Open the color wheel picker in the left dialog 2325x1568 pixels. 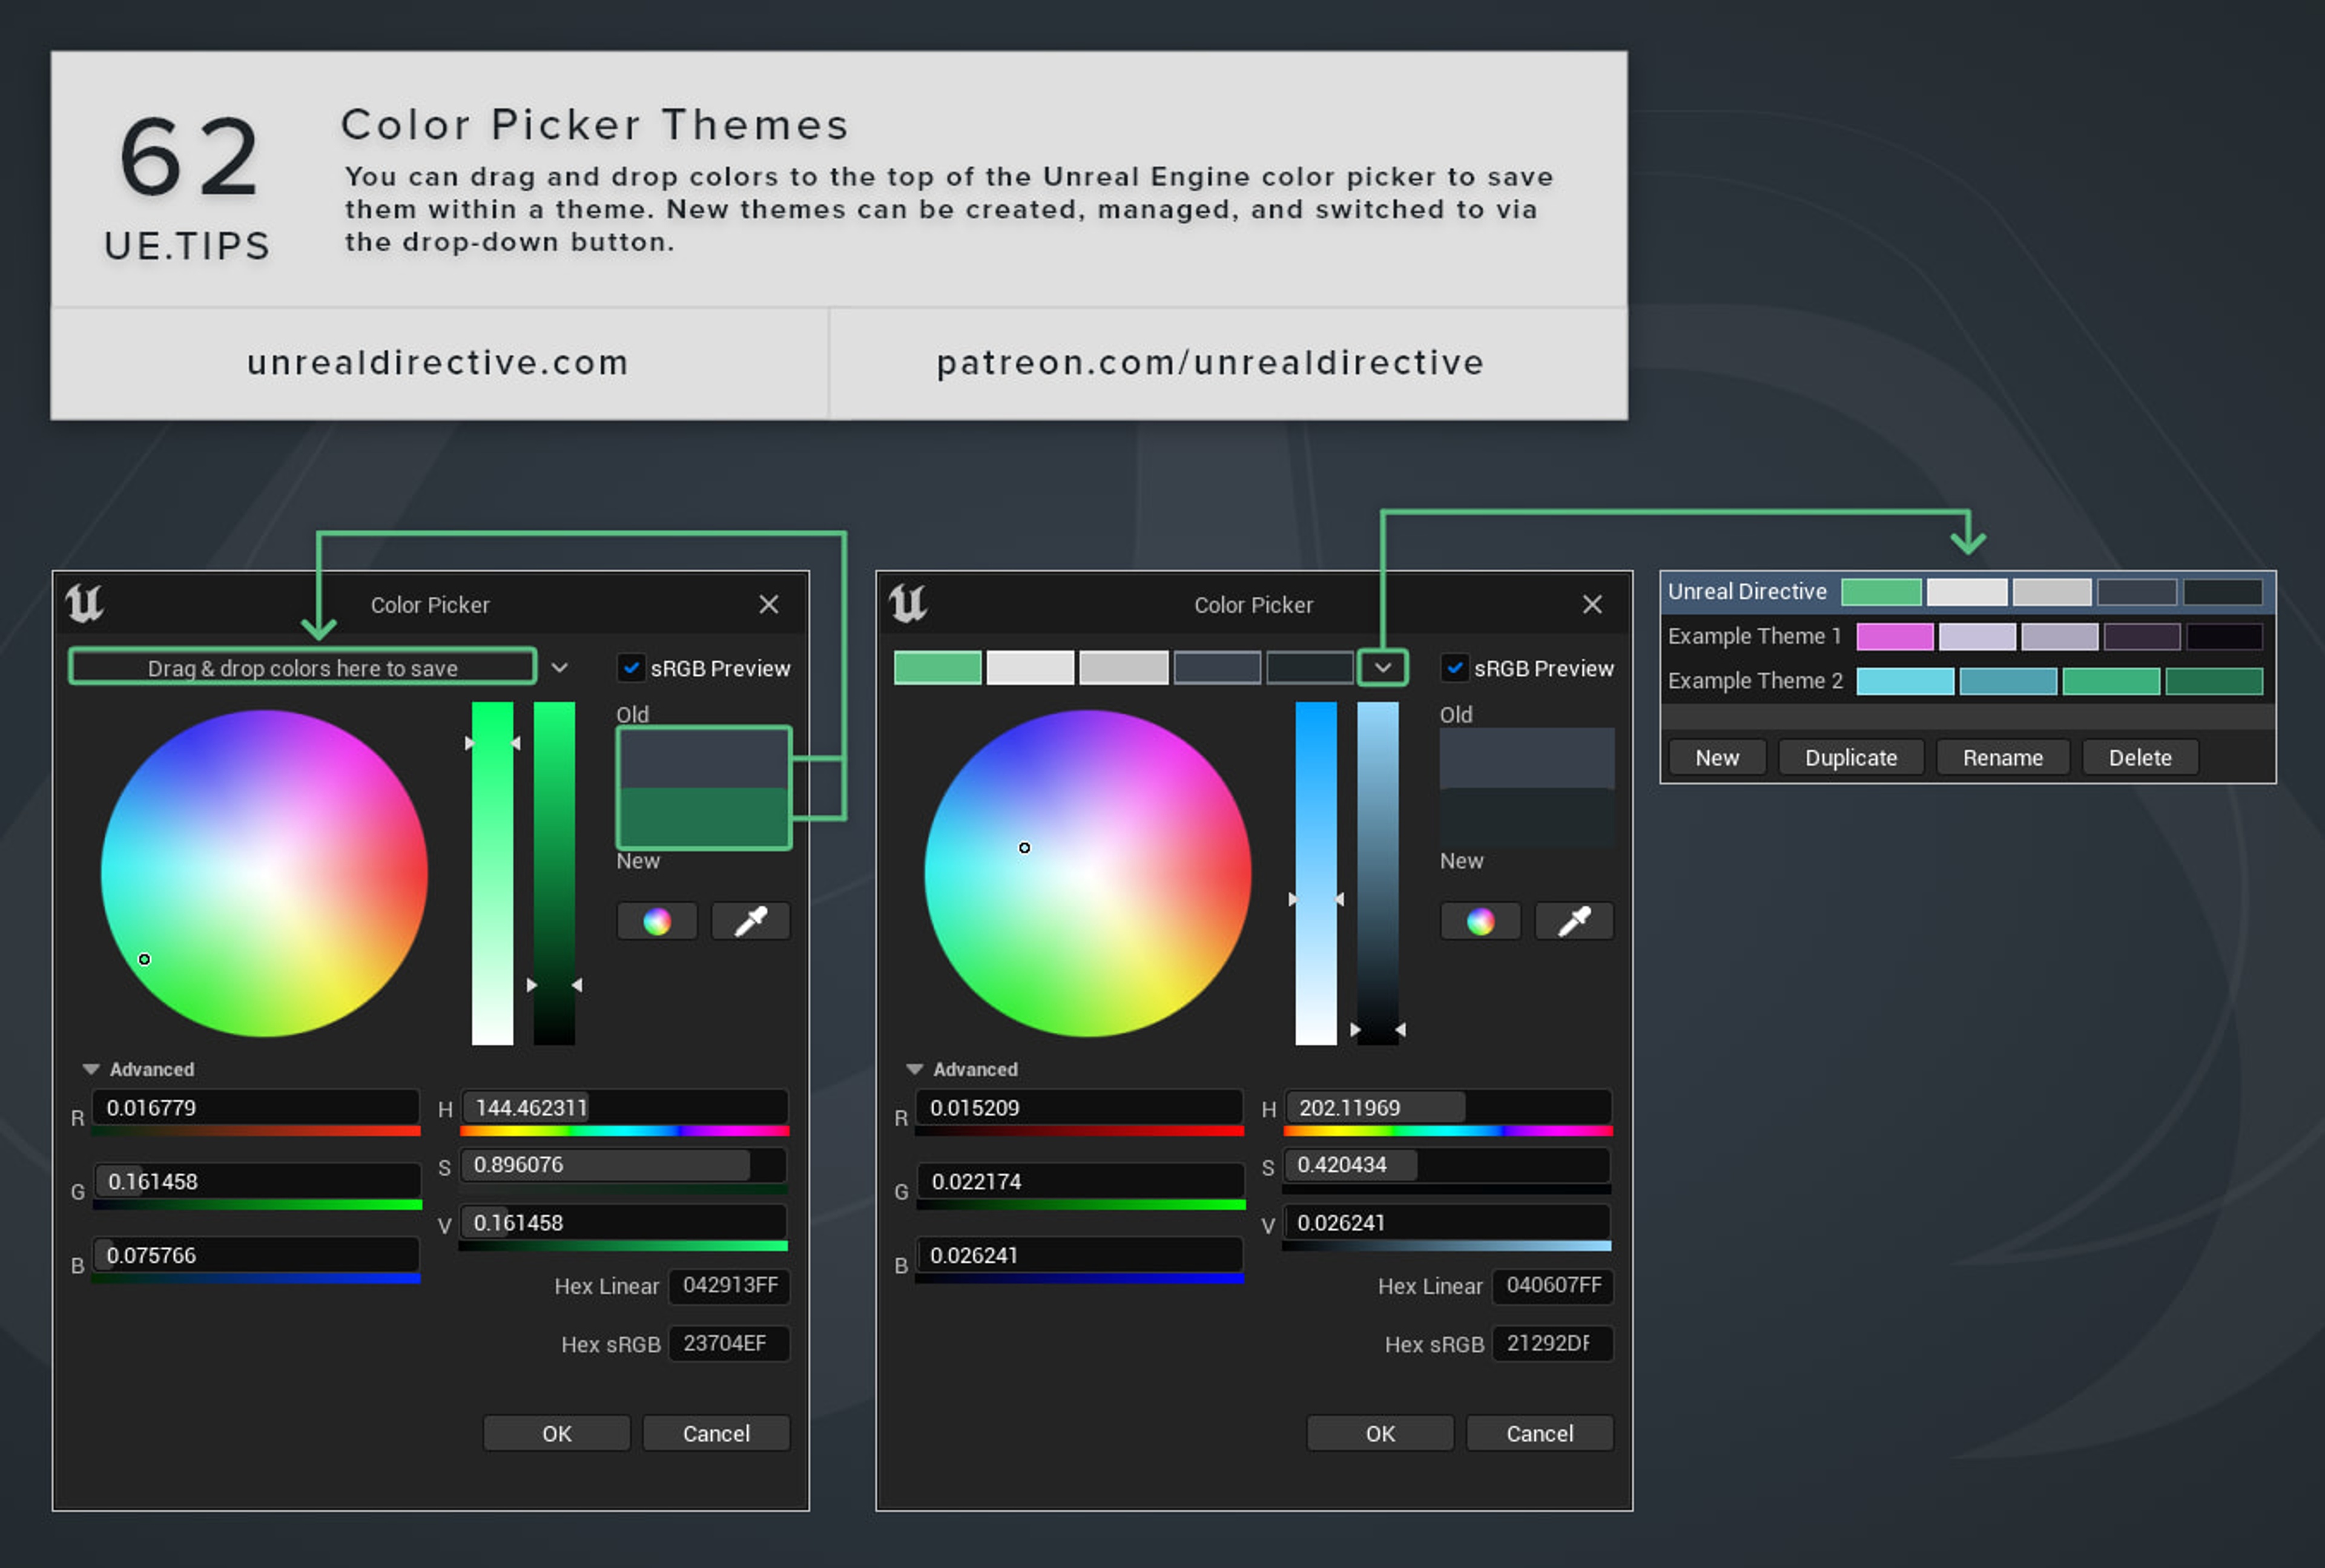[657, 921]
